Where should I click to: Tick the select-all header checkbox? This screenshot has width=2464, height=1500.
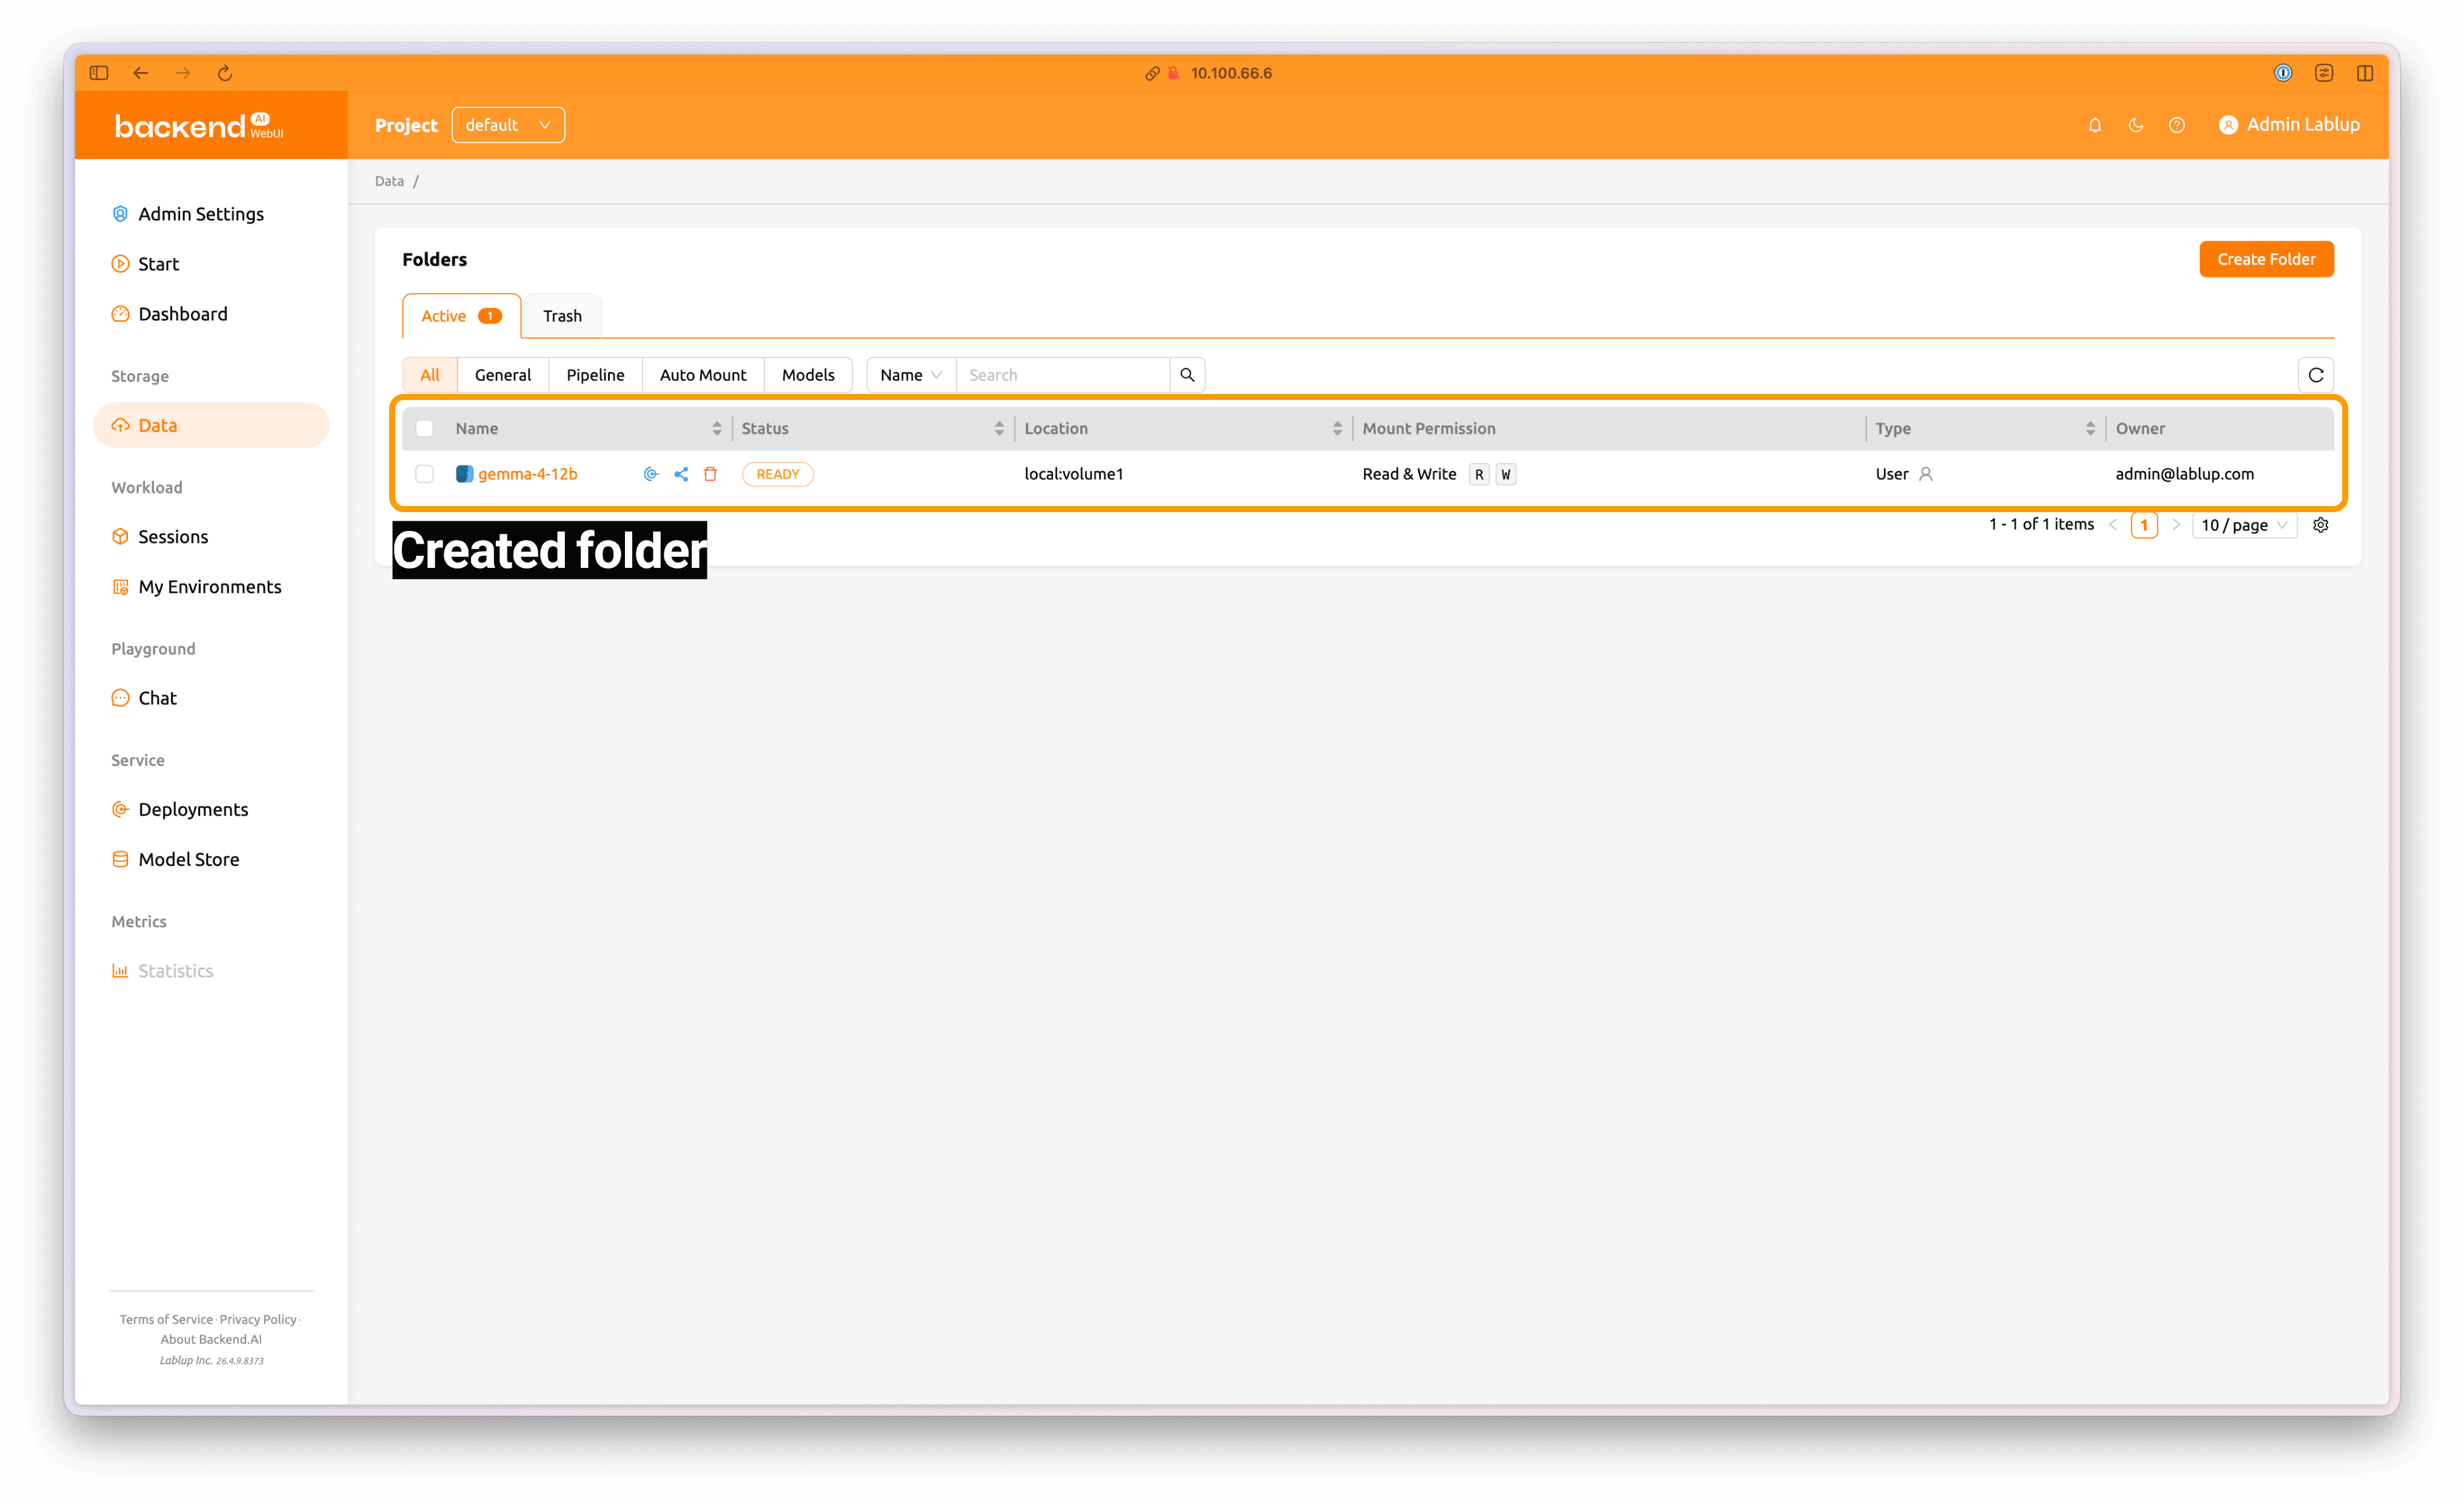click(x=425, y=428)
